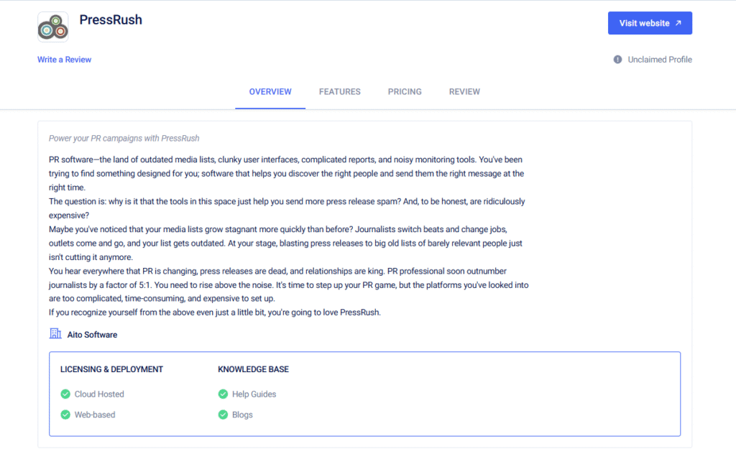This screenshot has width=736, height=454.
Task: Click the Unclaimed Profile label
Action: click(660, 60)
